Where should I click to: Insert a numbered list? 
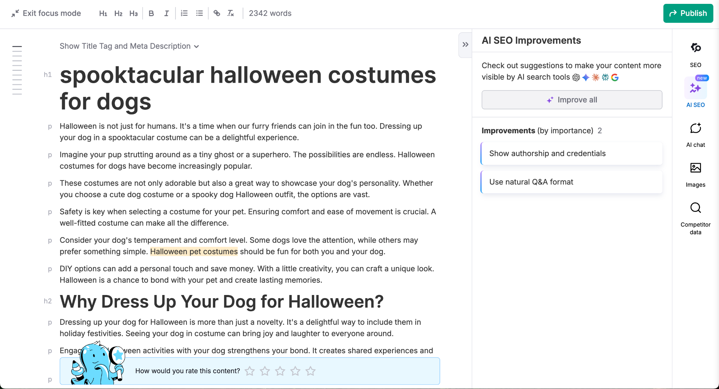click(184, 13)
